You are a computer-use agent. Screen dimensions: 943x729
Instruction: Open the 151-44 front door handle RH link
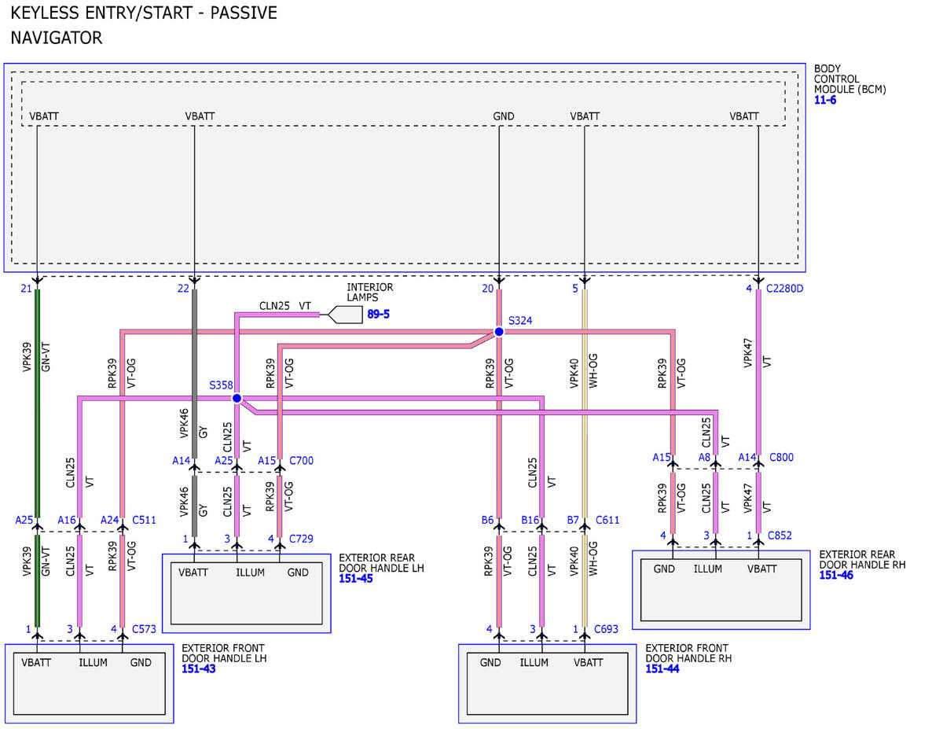click(x=662, y=668)
